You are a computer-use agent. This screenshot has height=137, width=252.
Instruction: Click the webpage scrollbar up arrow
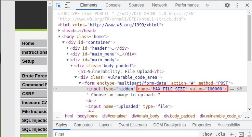pyautogui.click(x=50, y=3)
